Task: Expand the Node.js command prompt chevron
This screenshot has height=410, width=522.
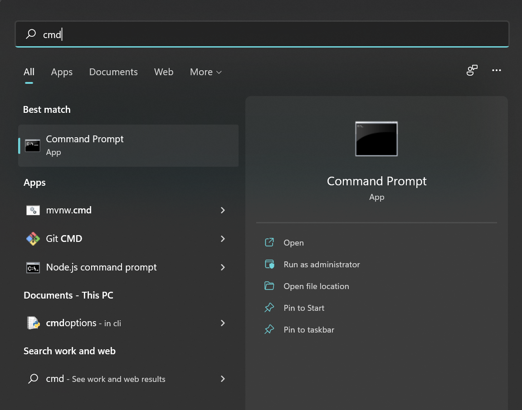Action: [223, 267]
